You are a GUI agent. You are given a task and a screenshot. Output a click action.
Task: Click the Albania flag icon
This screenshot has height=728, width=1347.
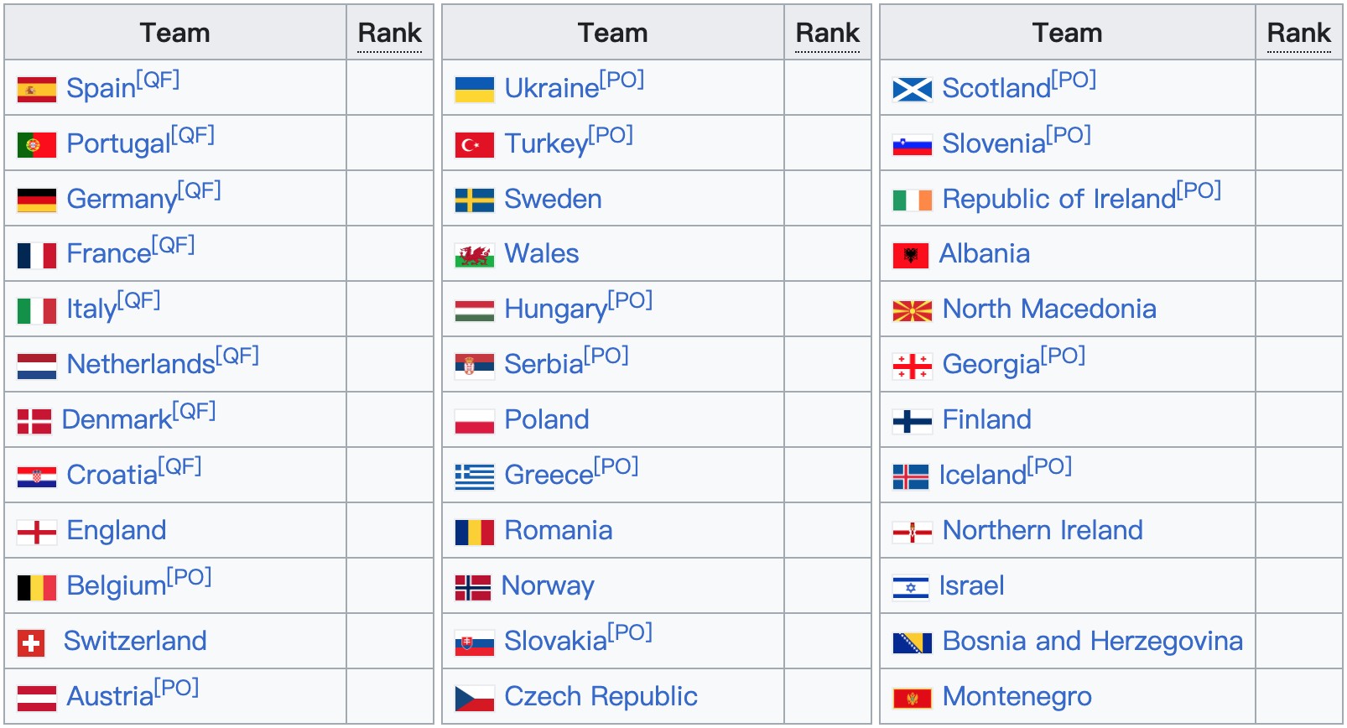pyautogui.click(x=910, y=255)
